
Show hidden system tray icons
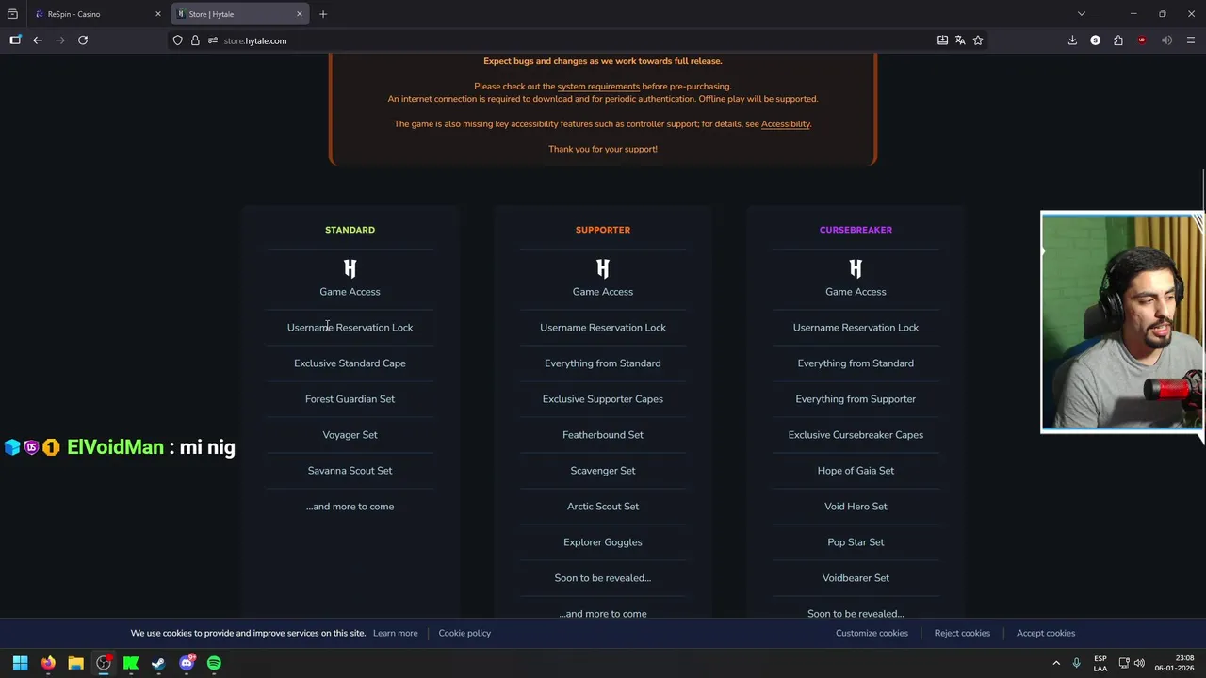pyautogui.click(x=1056, y=663)
